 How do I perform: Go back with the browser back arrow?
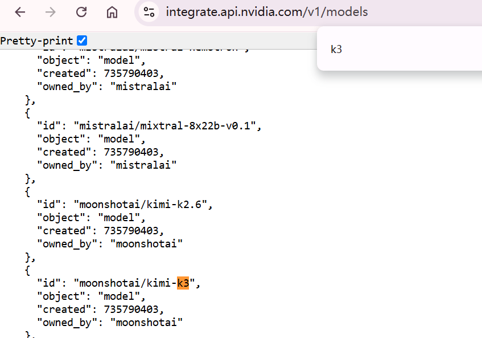pos(20,13)
